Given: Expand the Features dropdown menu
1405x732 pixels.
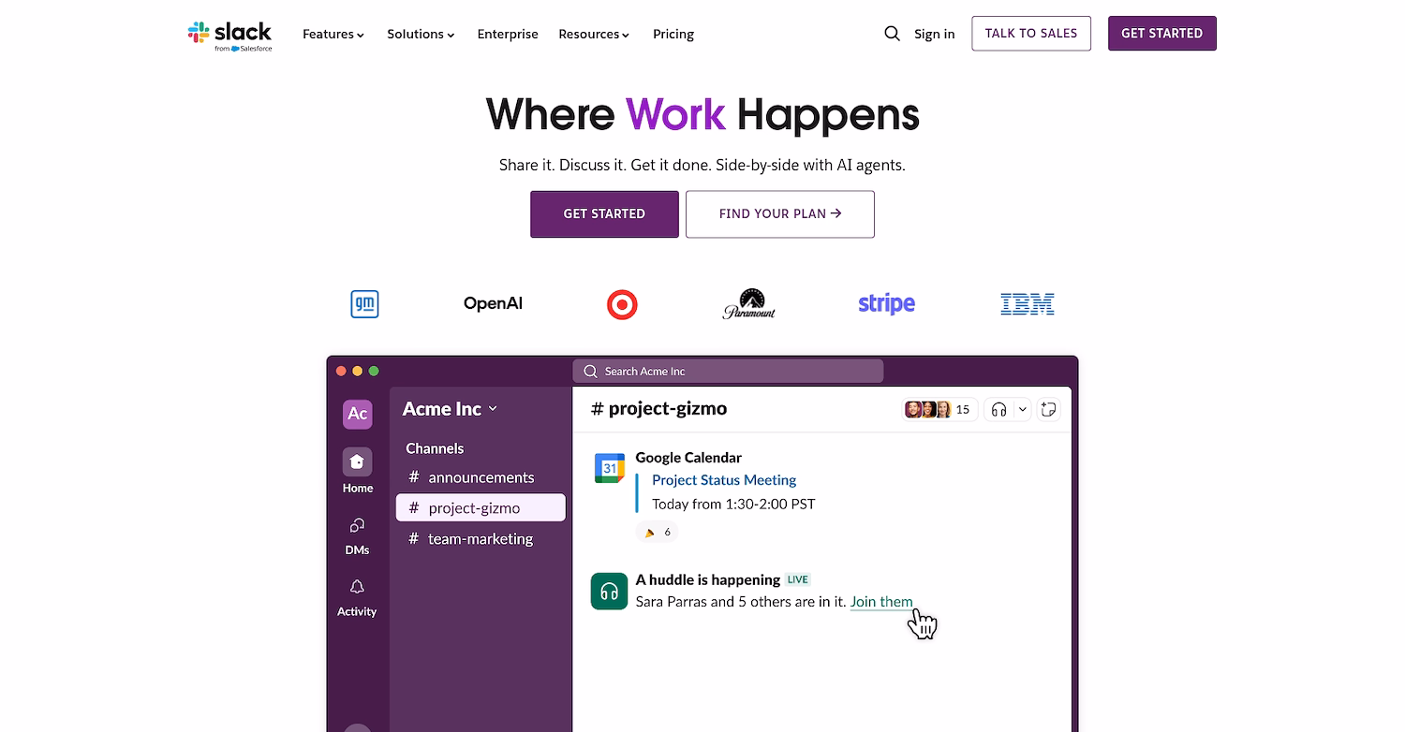Looking at the screenshot, I should [x=333, y=34].
